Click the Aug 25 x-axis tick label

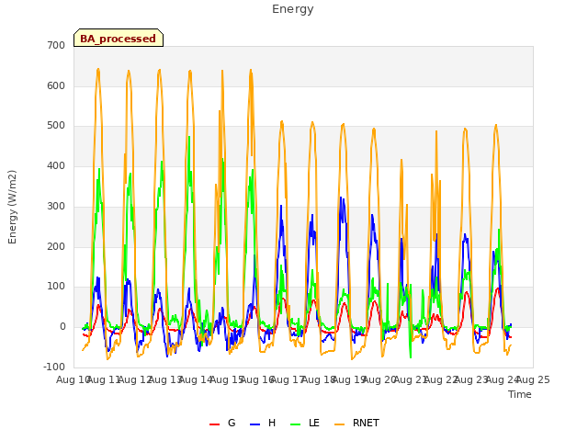533,380
